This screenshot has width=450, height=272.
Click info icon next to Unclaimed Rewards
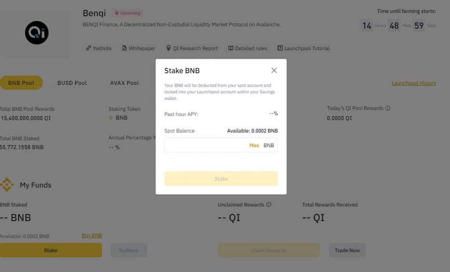269,205
